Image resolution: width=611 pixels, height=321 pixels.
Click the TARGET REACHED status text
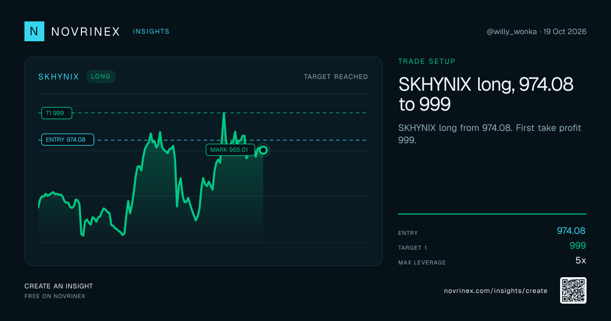tap(336, 76)
